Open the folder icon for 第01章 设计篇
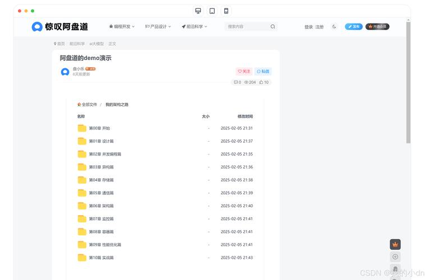The height and width of the screenshot is (280, 425). click(82, 141)
